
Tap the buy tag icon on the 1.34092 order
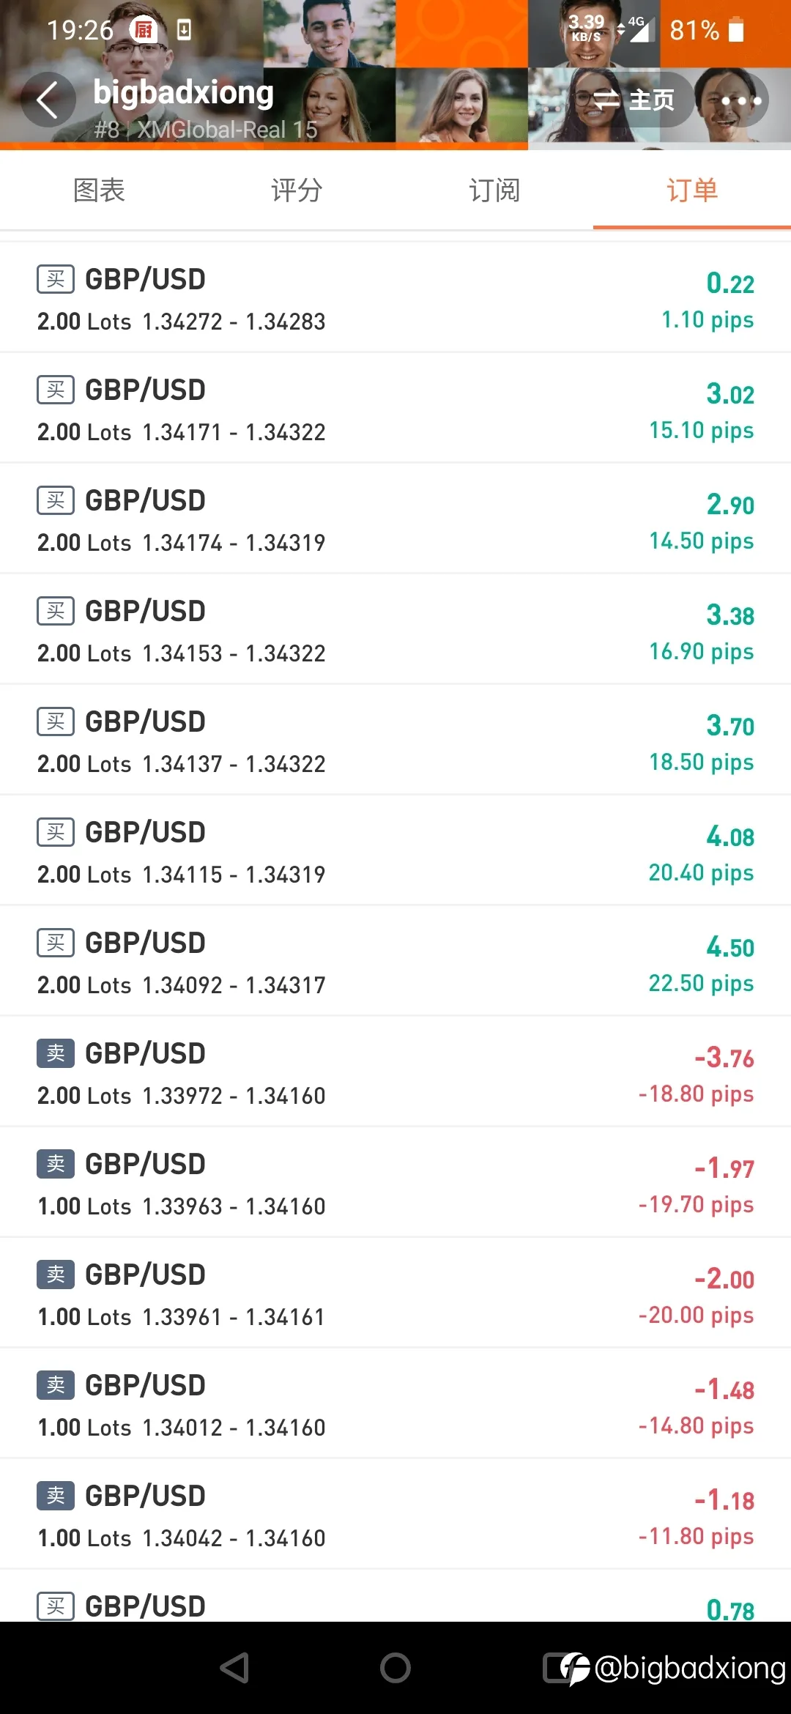(x=56, y=943)
